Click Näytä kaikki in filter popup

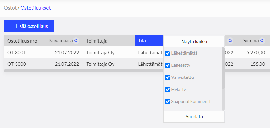pos(194,41)
